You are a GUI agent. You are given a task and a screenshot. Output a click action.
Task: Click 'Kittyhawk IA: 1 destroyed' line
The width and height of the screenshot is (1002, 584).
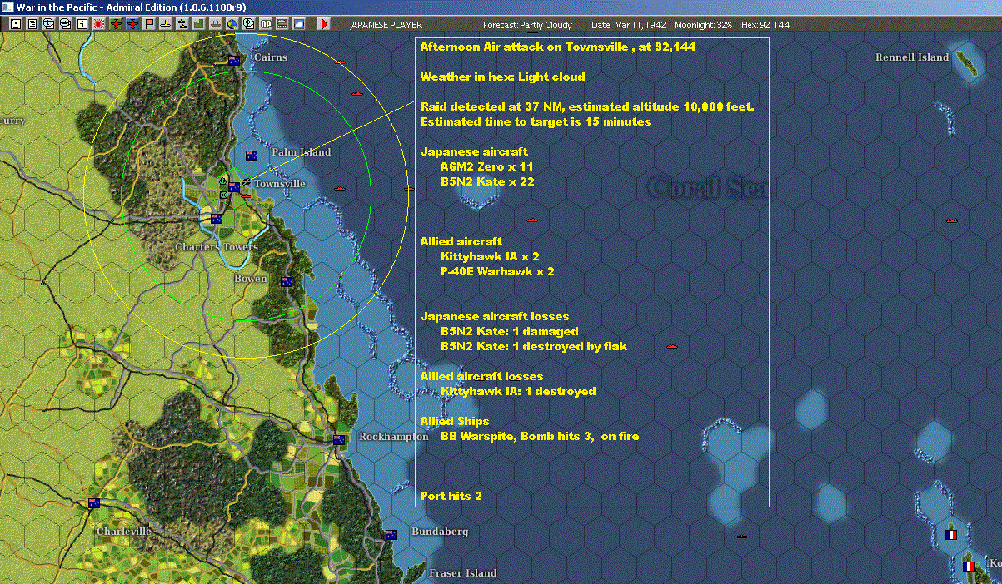point(518,391)
